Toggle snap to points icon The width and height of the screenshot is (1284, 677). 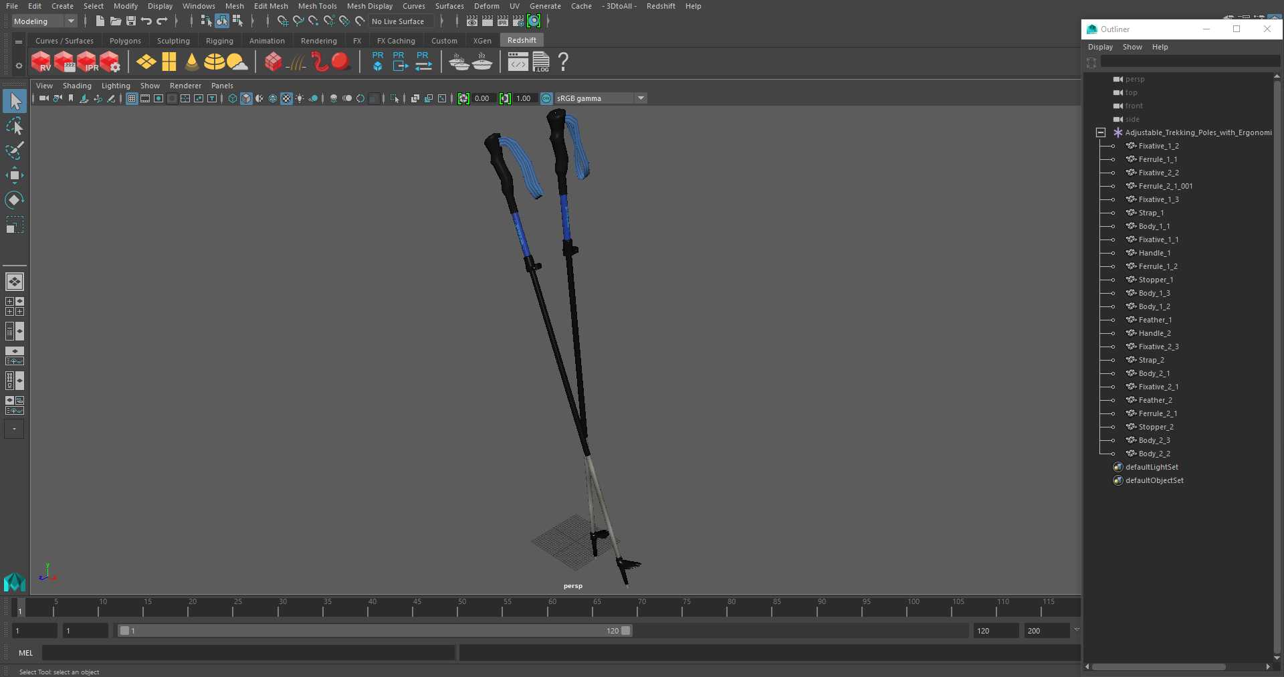click(314, 21)
